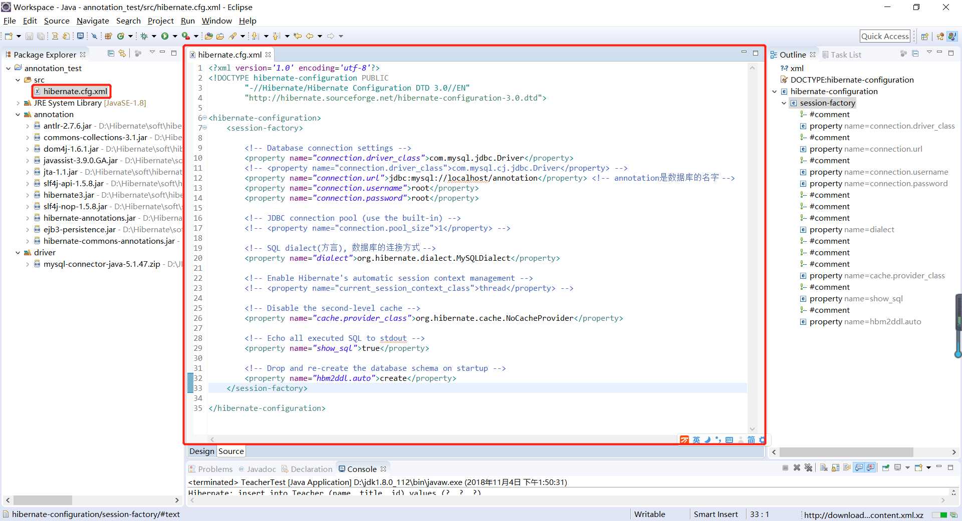This screenshot has width=962, height=521.
Task: Toggle Show Console When Standard Out Changes
Action: tap(859, 467)
